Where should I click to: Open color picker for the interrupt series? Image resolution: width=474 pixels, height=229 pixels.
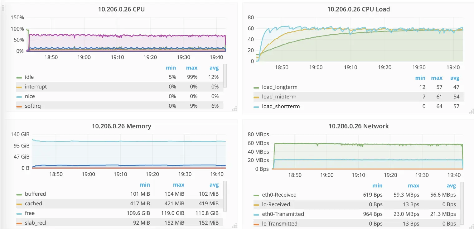coord(19,87)
